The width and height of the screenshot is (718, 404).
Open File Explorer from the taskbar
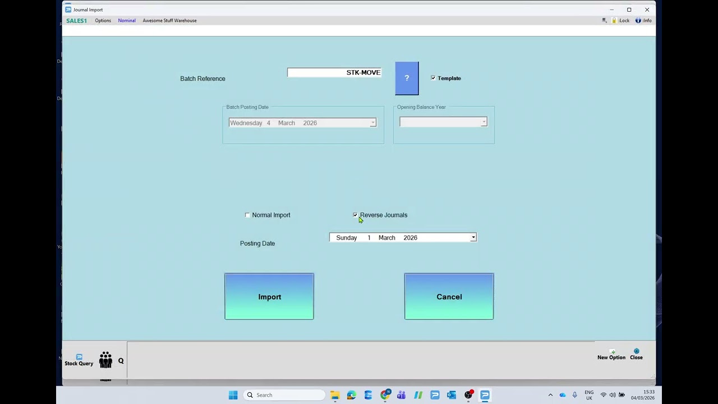point(335,395)
